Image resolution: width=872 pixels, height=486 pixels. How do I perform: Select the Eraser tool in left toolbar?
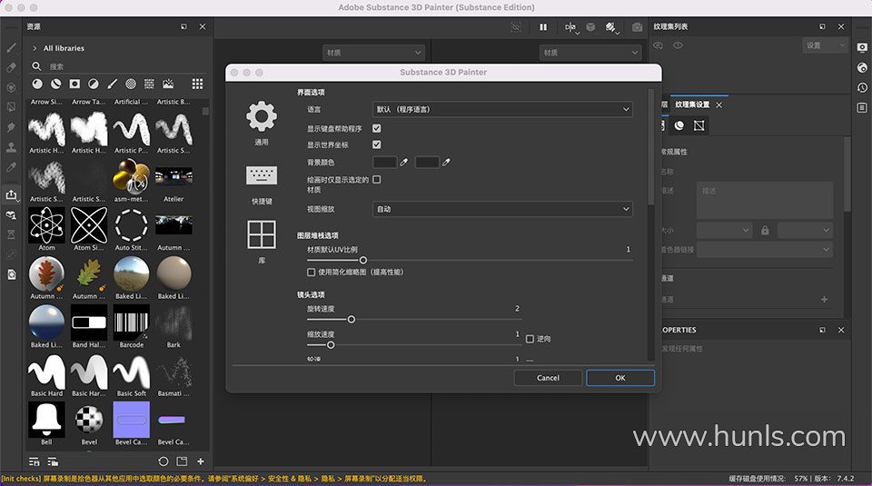[x=11, y=68]
